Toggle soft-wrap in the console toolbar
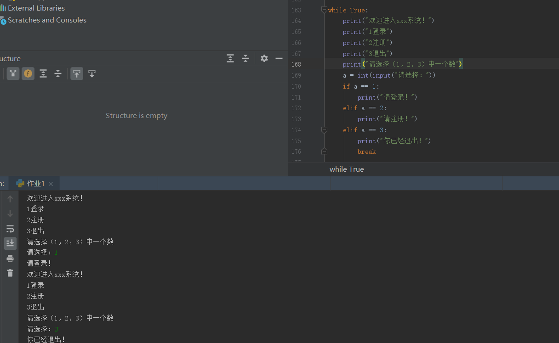Screen dimensions: 559x343 (10, 229)
